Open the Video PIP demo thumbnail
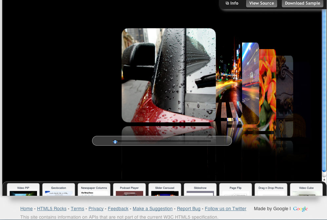Image resolution: width=327 pixels, height=220 pixels. [x=23, y=190]
